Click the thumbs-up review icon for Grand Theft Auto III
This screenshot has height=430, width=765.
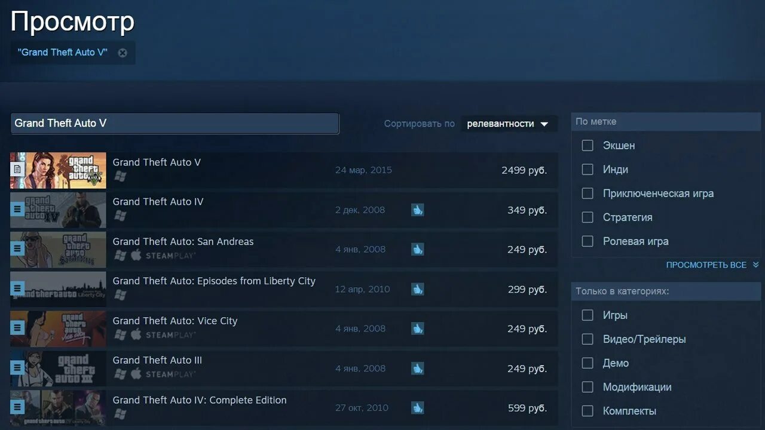(x=417, y=368)
